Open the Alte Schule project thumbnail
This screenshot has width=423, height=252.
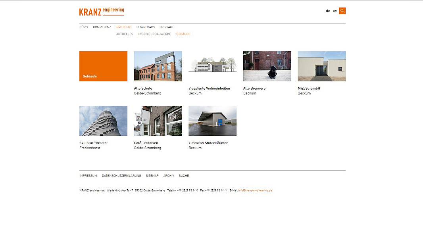coord(158,66)
